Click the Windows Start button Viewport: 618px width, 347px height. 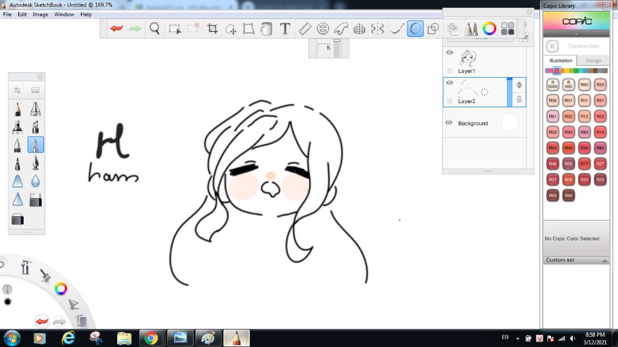pos(11,338)
